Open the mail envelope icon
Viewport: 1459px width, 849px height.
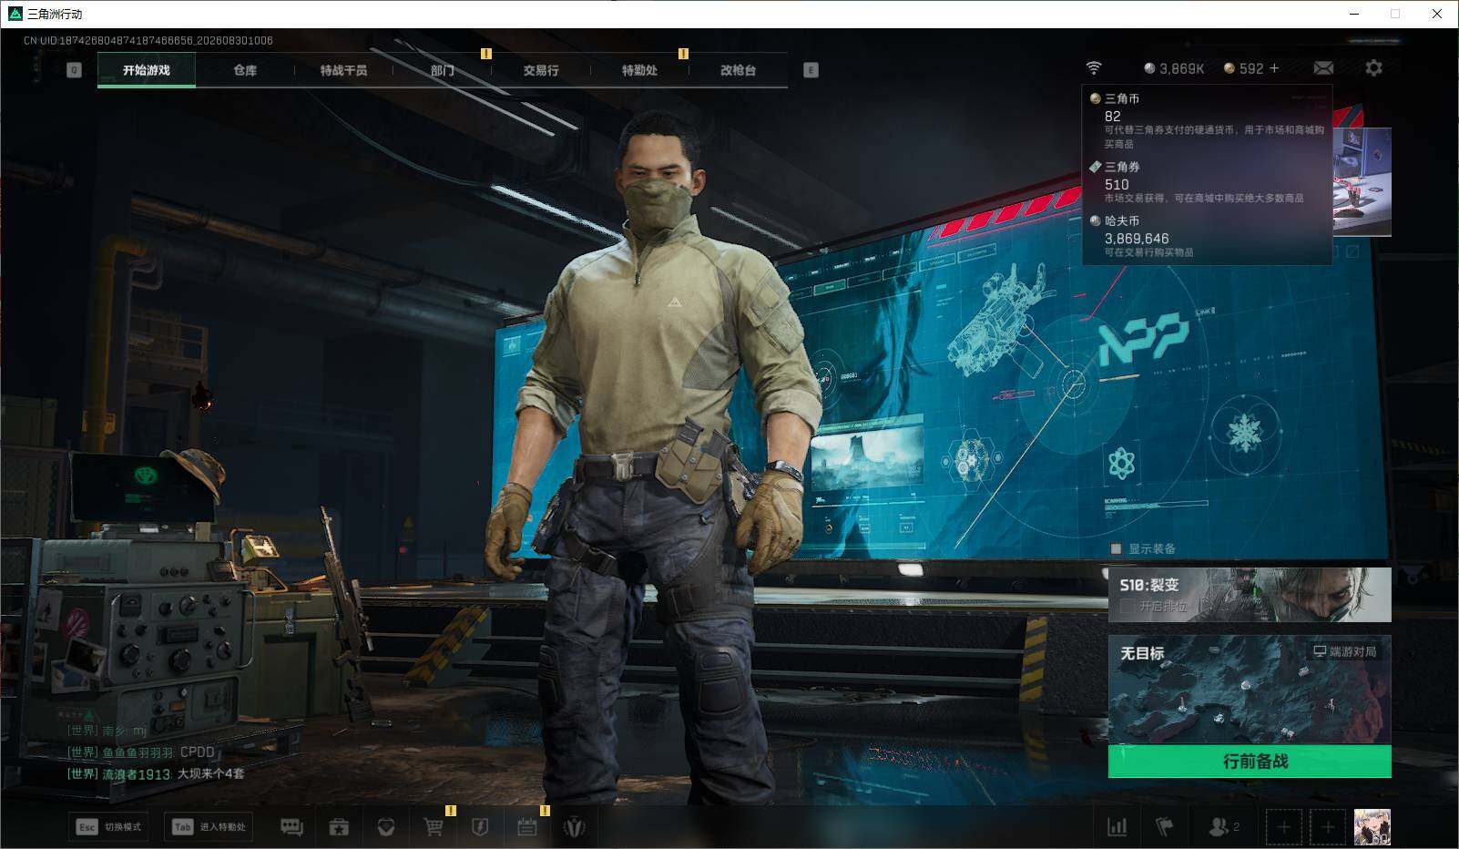[1323, 68]
